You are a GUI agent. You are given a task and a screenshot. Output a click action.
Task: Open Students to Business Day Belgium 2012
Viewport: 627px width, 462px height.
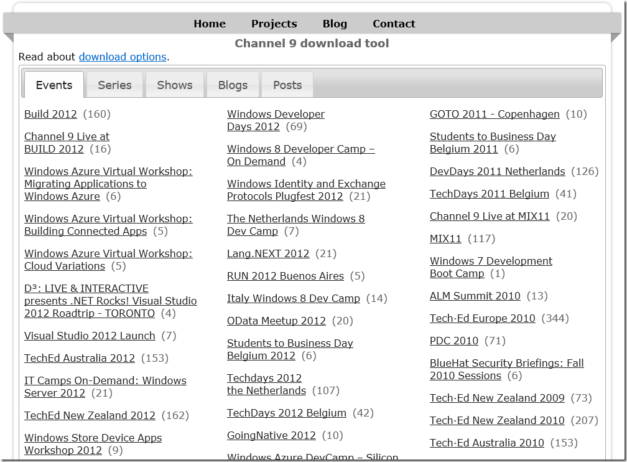[290, 349]
